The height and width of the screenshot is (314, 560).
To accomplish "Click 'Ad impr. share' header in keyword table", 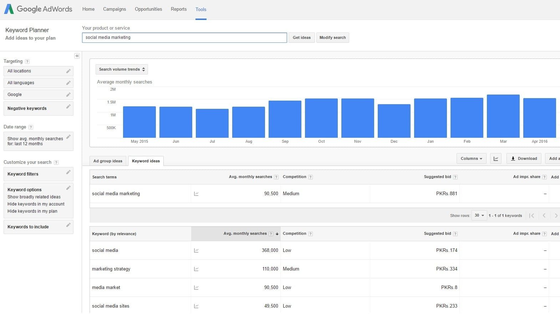I will point(527,234).
